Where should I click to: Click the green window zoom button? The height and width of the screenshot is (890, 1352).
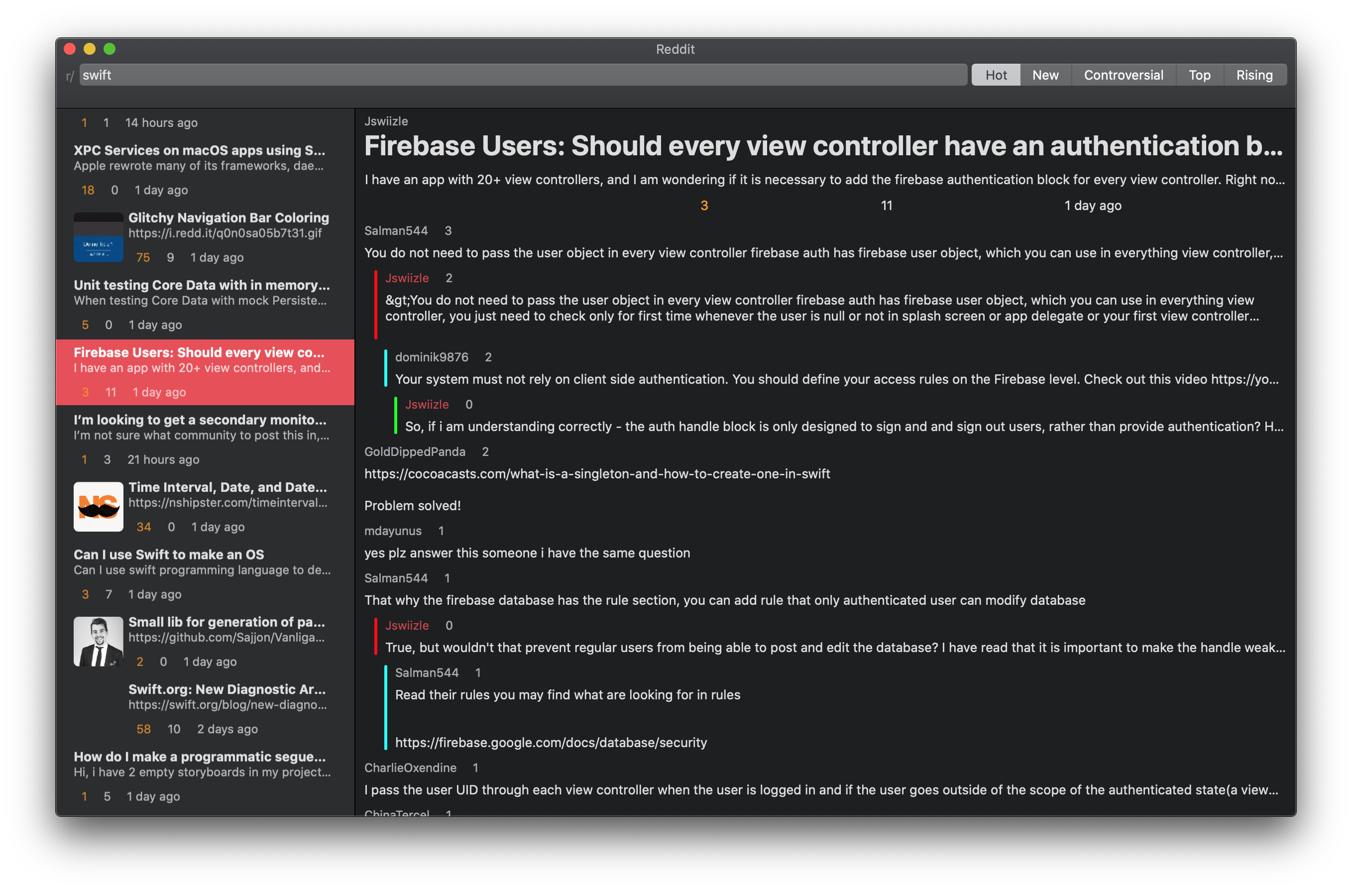[110, 49]
